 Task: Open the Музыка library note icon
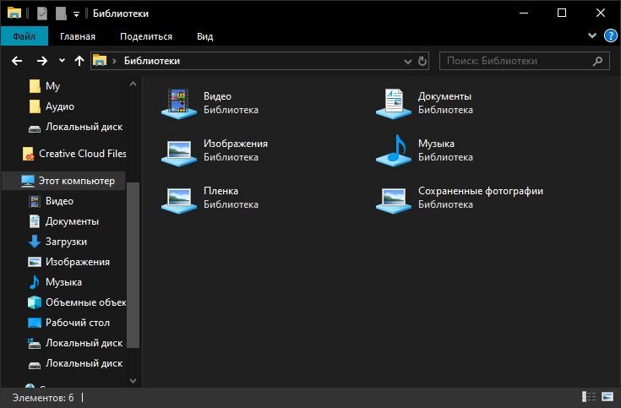[393, 150]
